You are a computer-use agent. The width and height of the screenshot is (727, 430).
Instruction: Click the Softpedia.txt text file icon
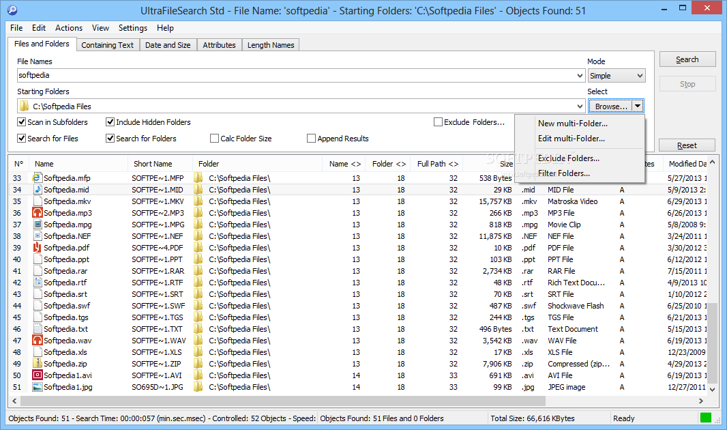(37, 328)
